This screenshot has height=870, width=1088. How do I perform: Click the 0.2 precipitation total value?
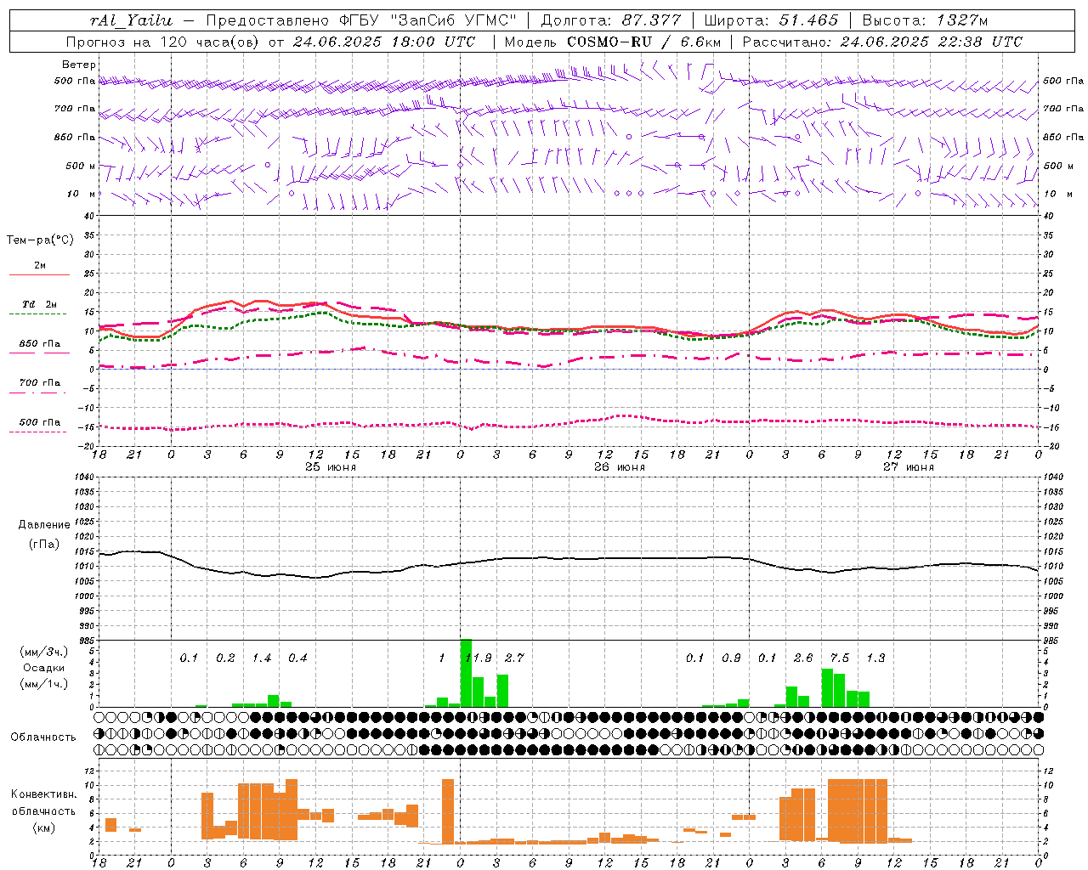[x=225, y=658]
